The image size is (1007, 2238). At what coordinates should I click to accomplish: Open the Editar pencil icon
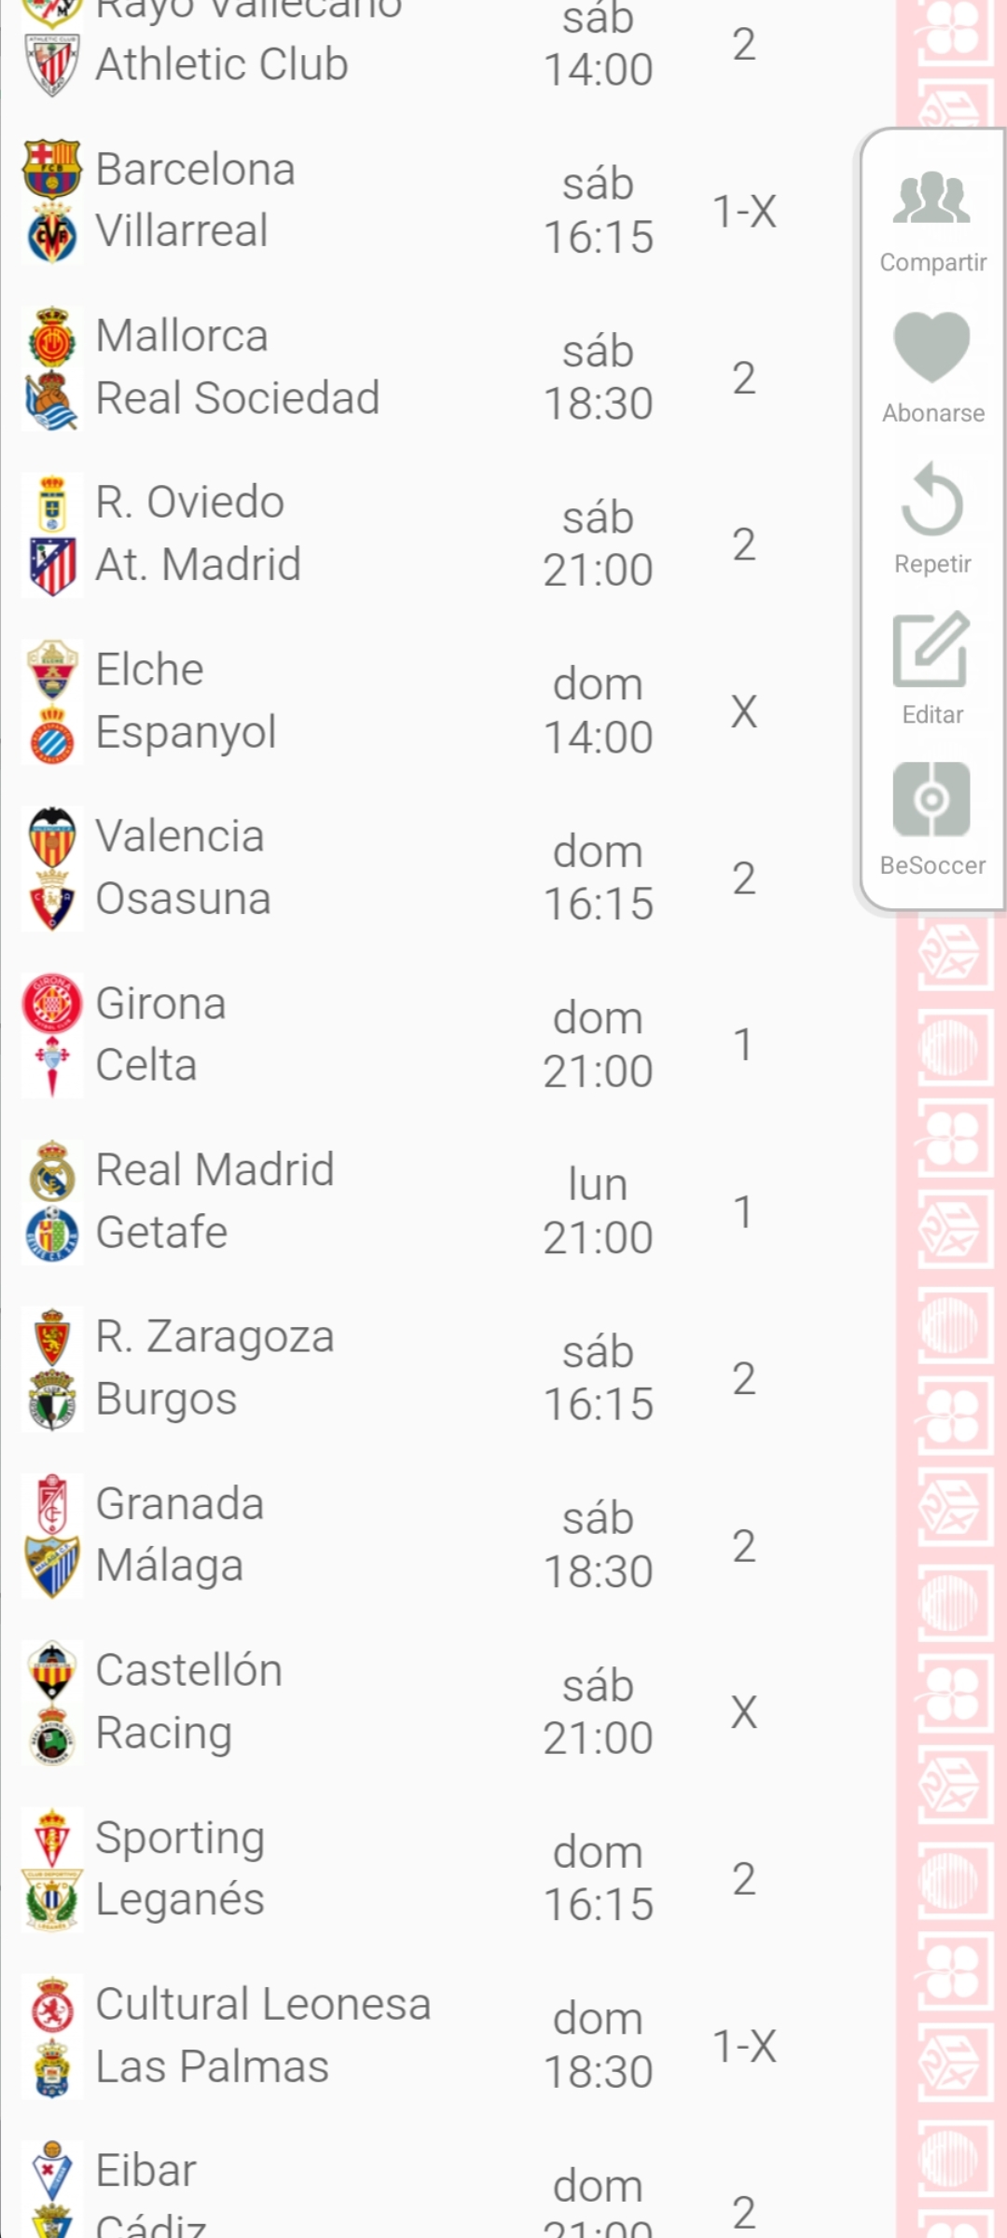pyautogui.click(x=931, y=650)
